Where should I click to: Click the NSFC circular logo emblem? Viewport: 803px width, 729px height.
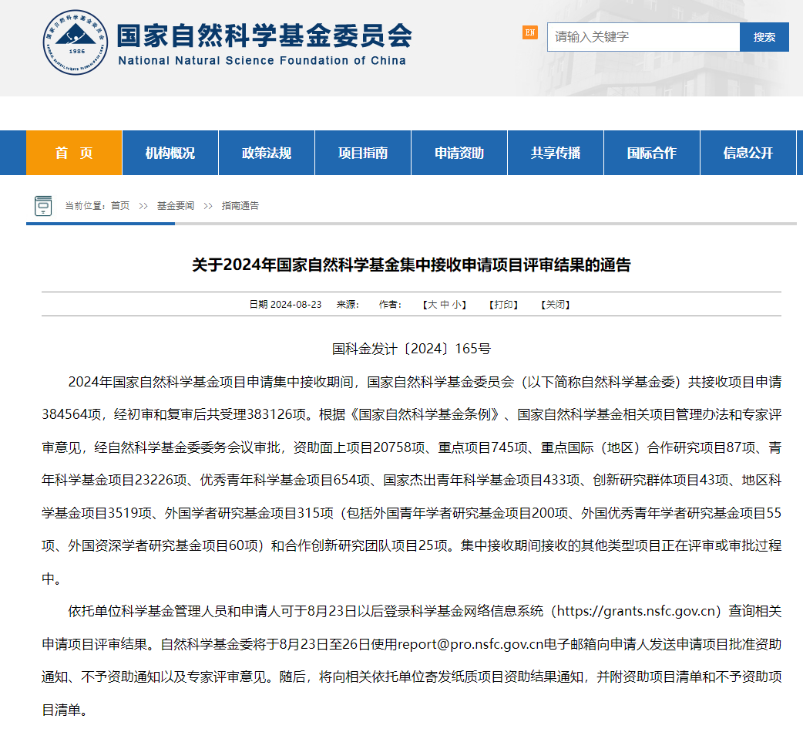tap(76, 44)
